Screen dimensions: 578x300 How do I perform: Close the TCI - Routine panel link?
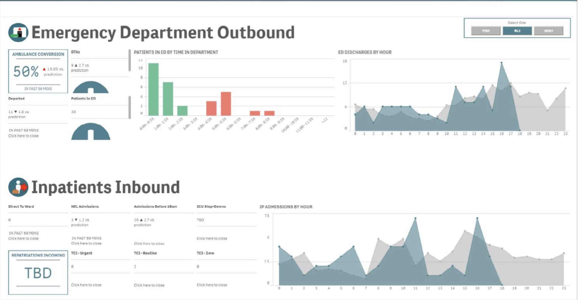149,285
